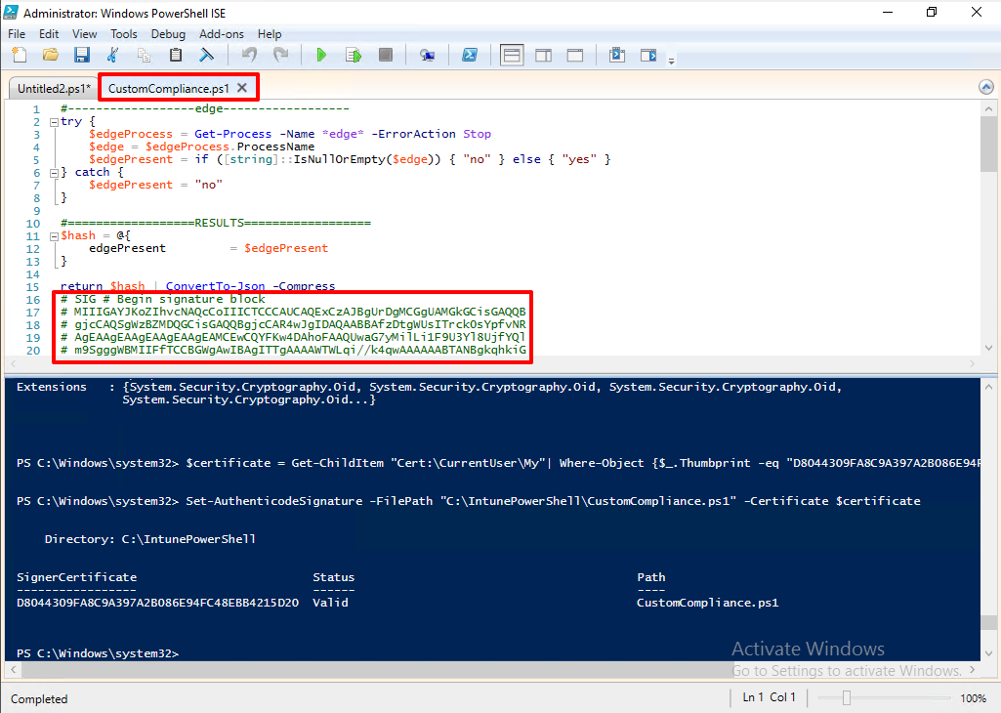The image size is (1001, 713).
Task: Open a script with the folder icon
Action: pos(51,55)
